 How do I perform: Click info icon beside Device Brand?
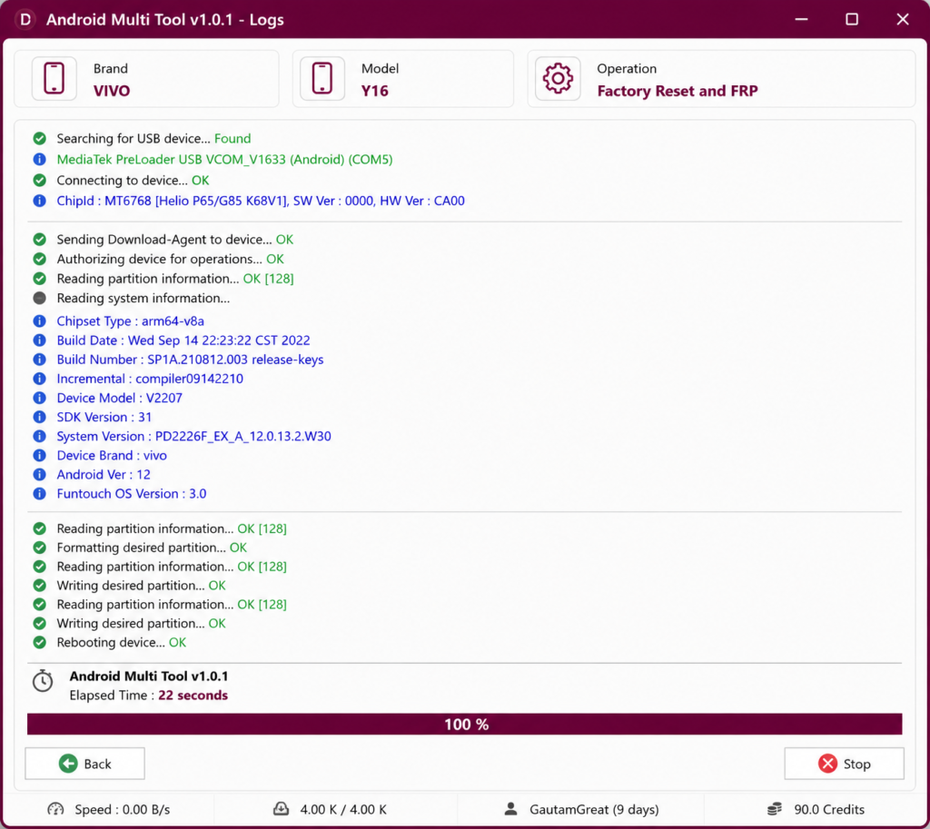pyautogui.click(x=40, y=456)
